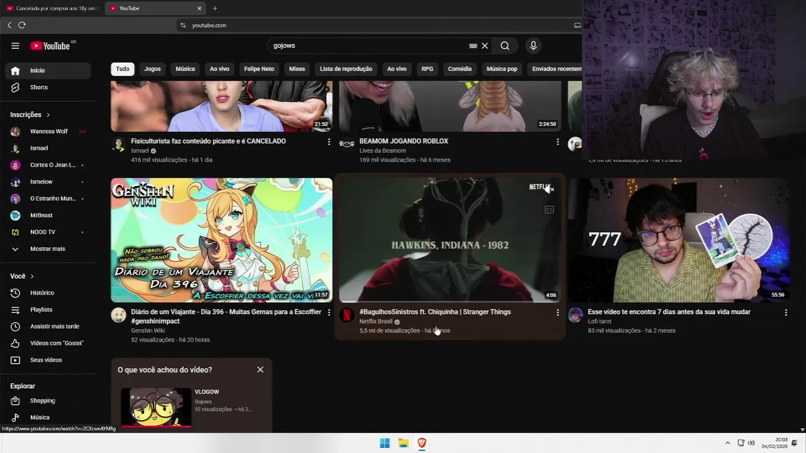Click the youtube.com address bar
The width and height of the screenshot is (806, 453).
coord(378,25)
